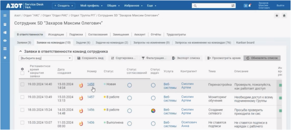Open the "Выберите вид" dropdown
291x130 pixels.
point(45,58)
